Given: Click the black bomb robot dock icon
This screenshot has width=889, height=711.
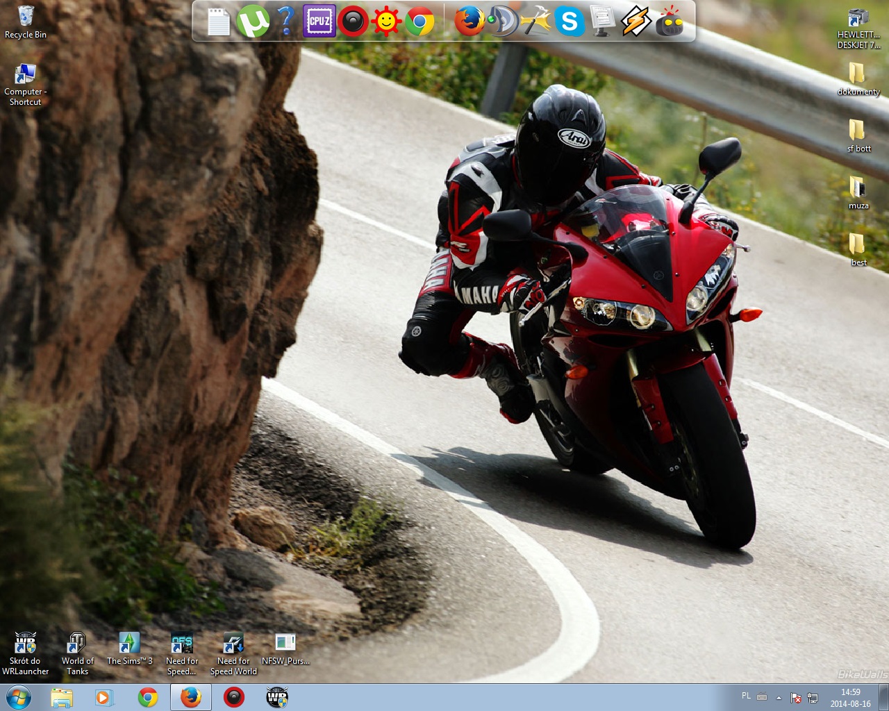Looking at the screenshot, I should tap(670, 22).
